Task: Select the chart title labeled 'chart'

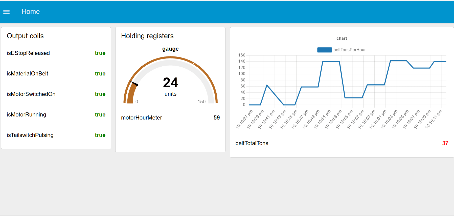Action: pyautogui.click(x=342, y=38)
